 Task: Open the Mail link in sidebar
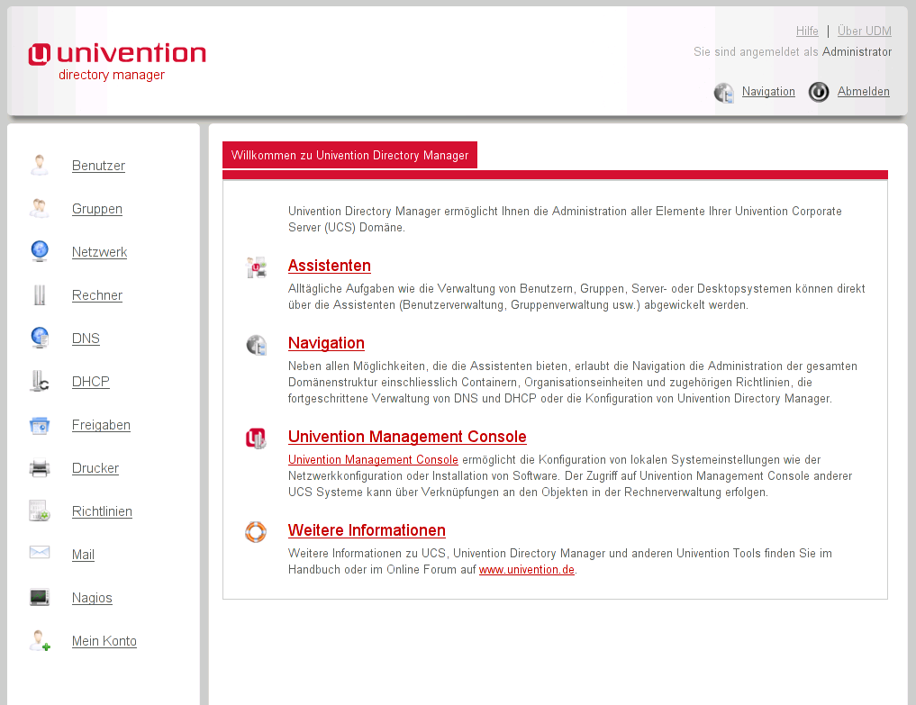pos(83,555)
